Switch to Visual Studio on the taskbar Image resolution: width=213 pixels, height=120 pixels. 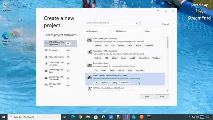coord(126,117)
